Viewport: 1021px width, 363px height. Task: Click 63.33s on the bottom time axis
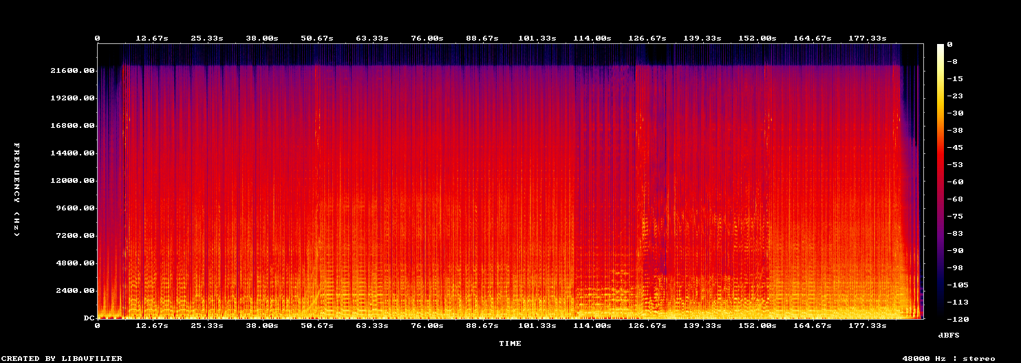coord(372,325)
